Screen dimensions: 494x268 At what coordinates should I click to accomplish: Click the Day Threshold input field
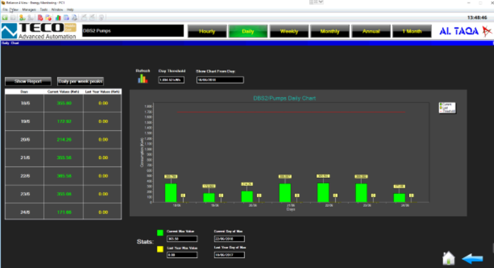(172, 80)
